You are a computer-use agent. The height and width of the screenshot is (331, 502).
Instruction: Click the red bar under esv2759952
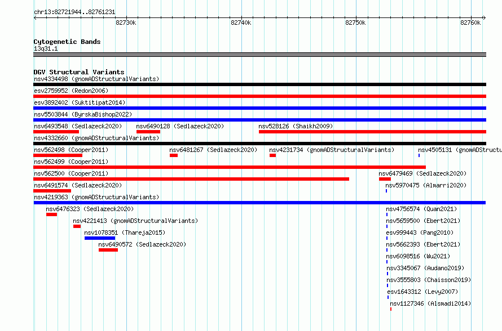tap(259, 96)
